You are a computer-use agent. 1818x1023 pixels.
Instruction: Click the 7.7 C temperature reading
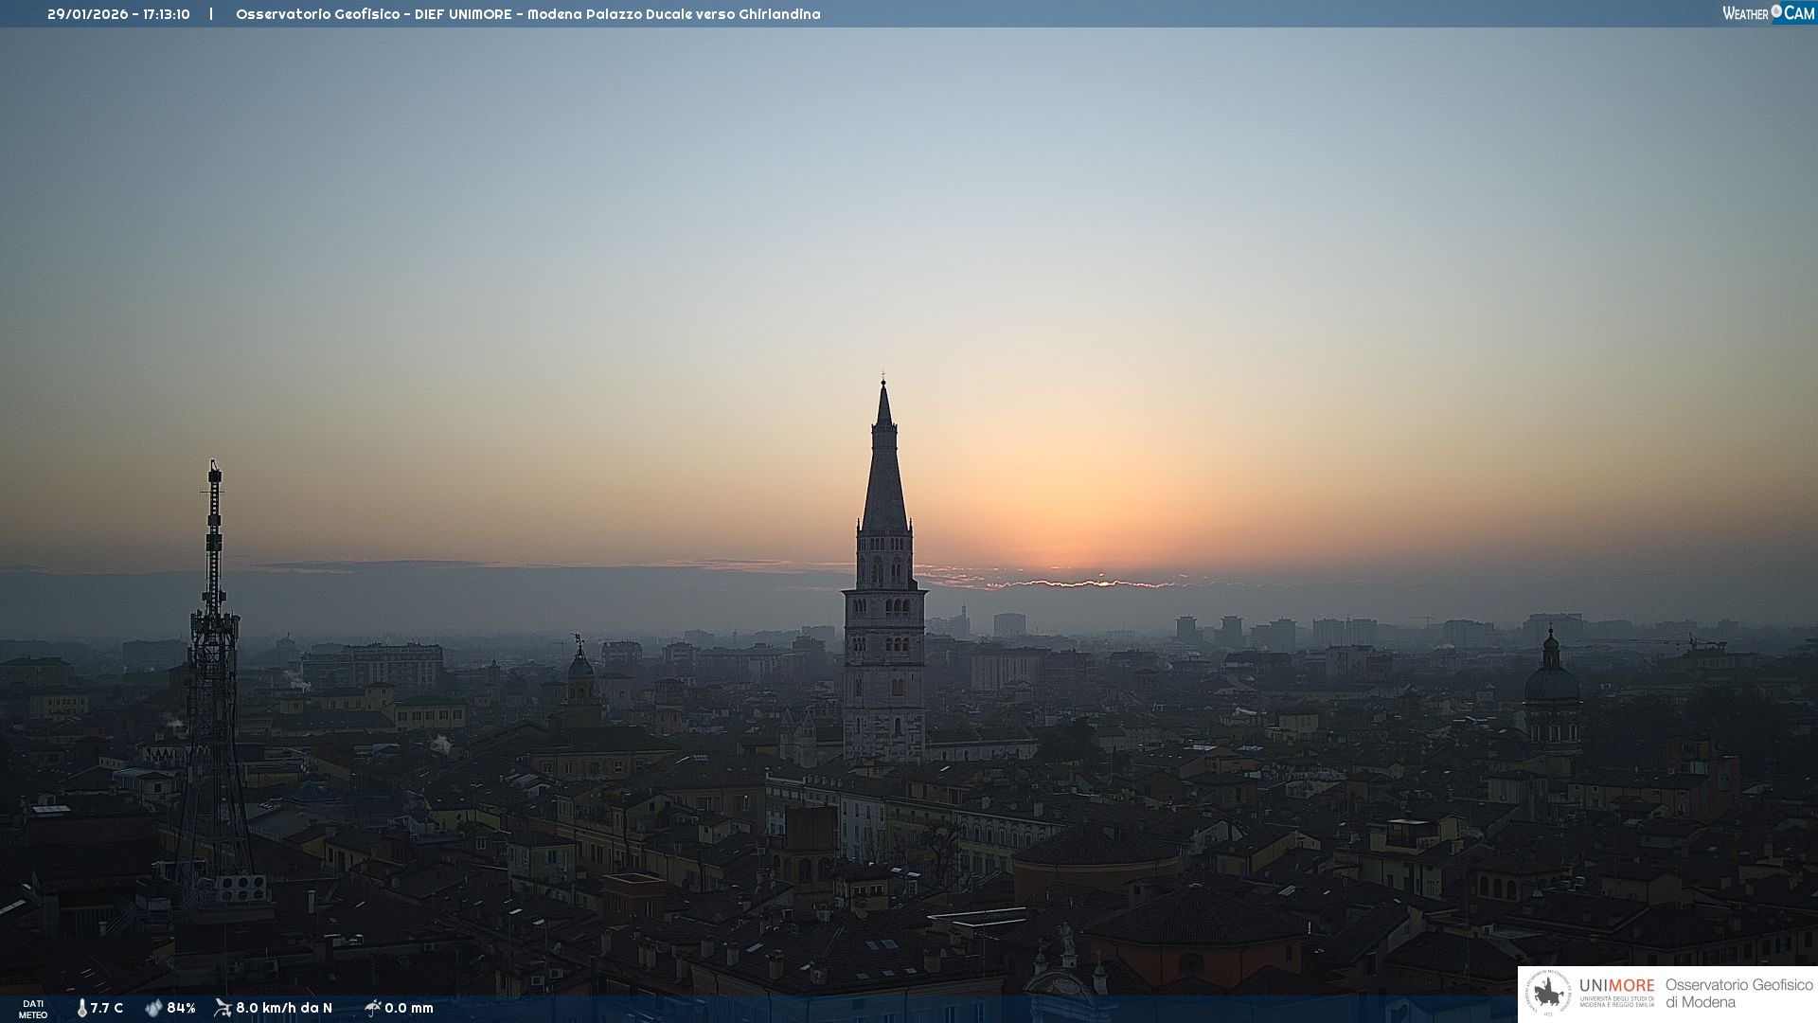[x=107, y=1008]
